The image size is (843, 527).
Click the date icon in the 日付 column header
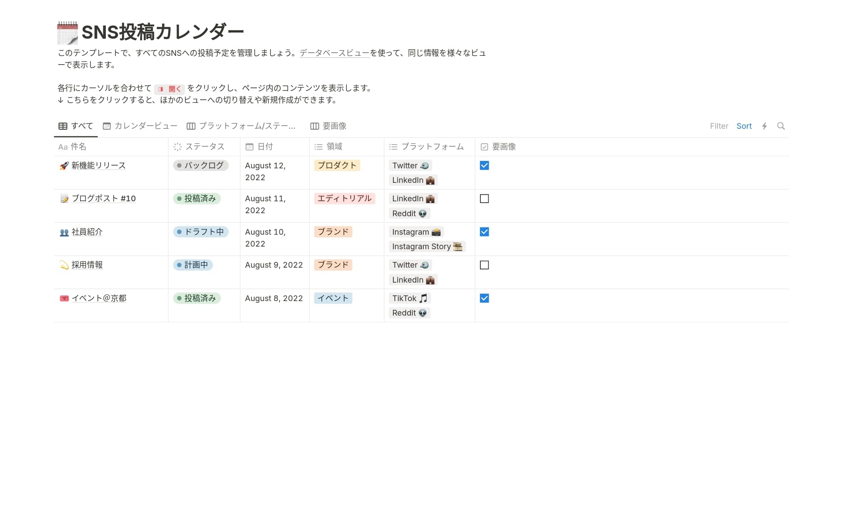click(249, 146)
